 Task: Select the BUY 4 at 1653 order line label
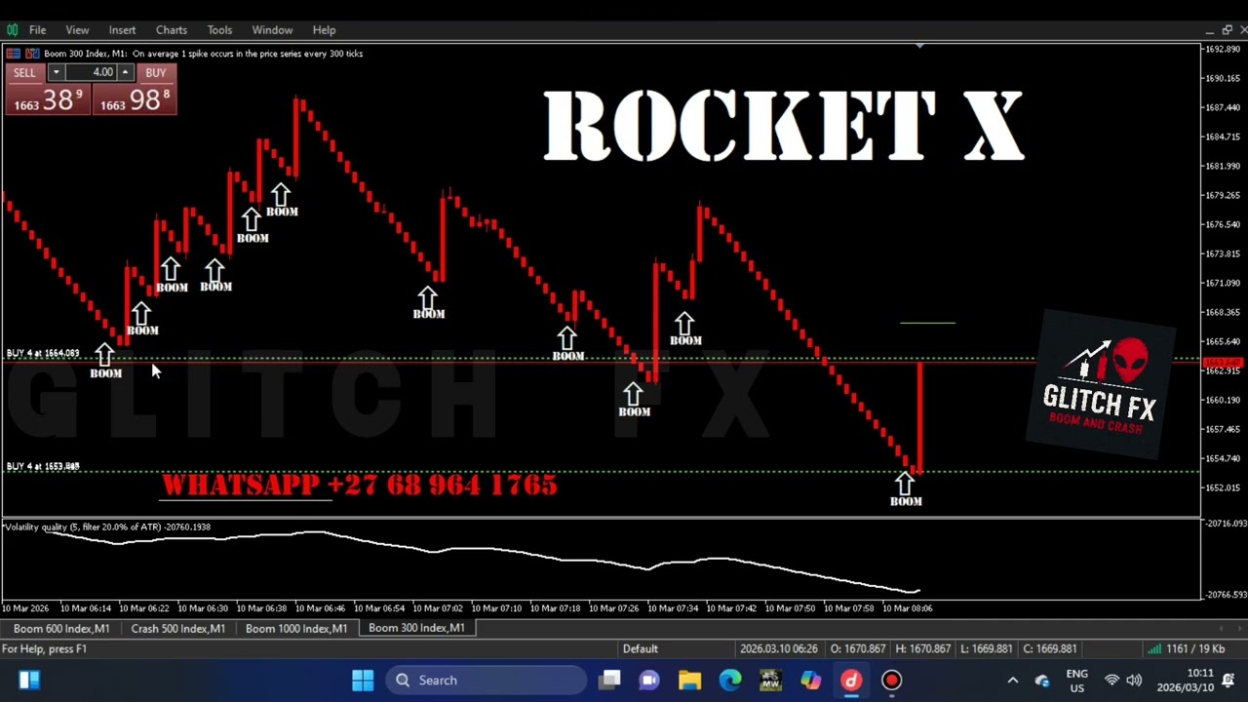point(43,466)
